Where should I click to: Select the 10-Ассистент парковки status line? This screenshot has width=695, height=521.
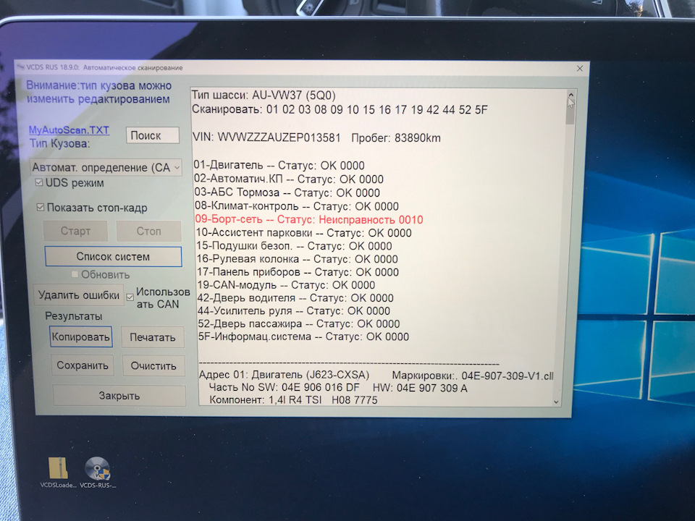click(x=303, y=233)
